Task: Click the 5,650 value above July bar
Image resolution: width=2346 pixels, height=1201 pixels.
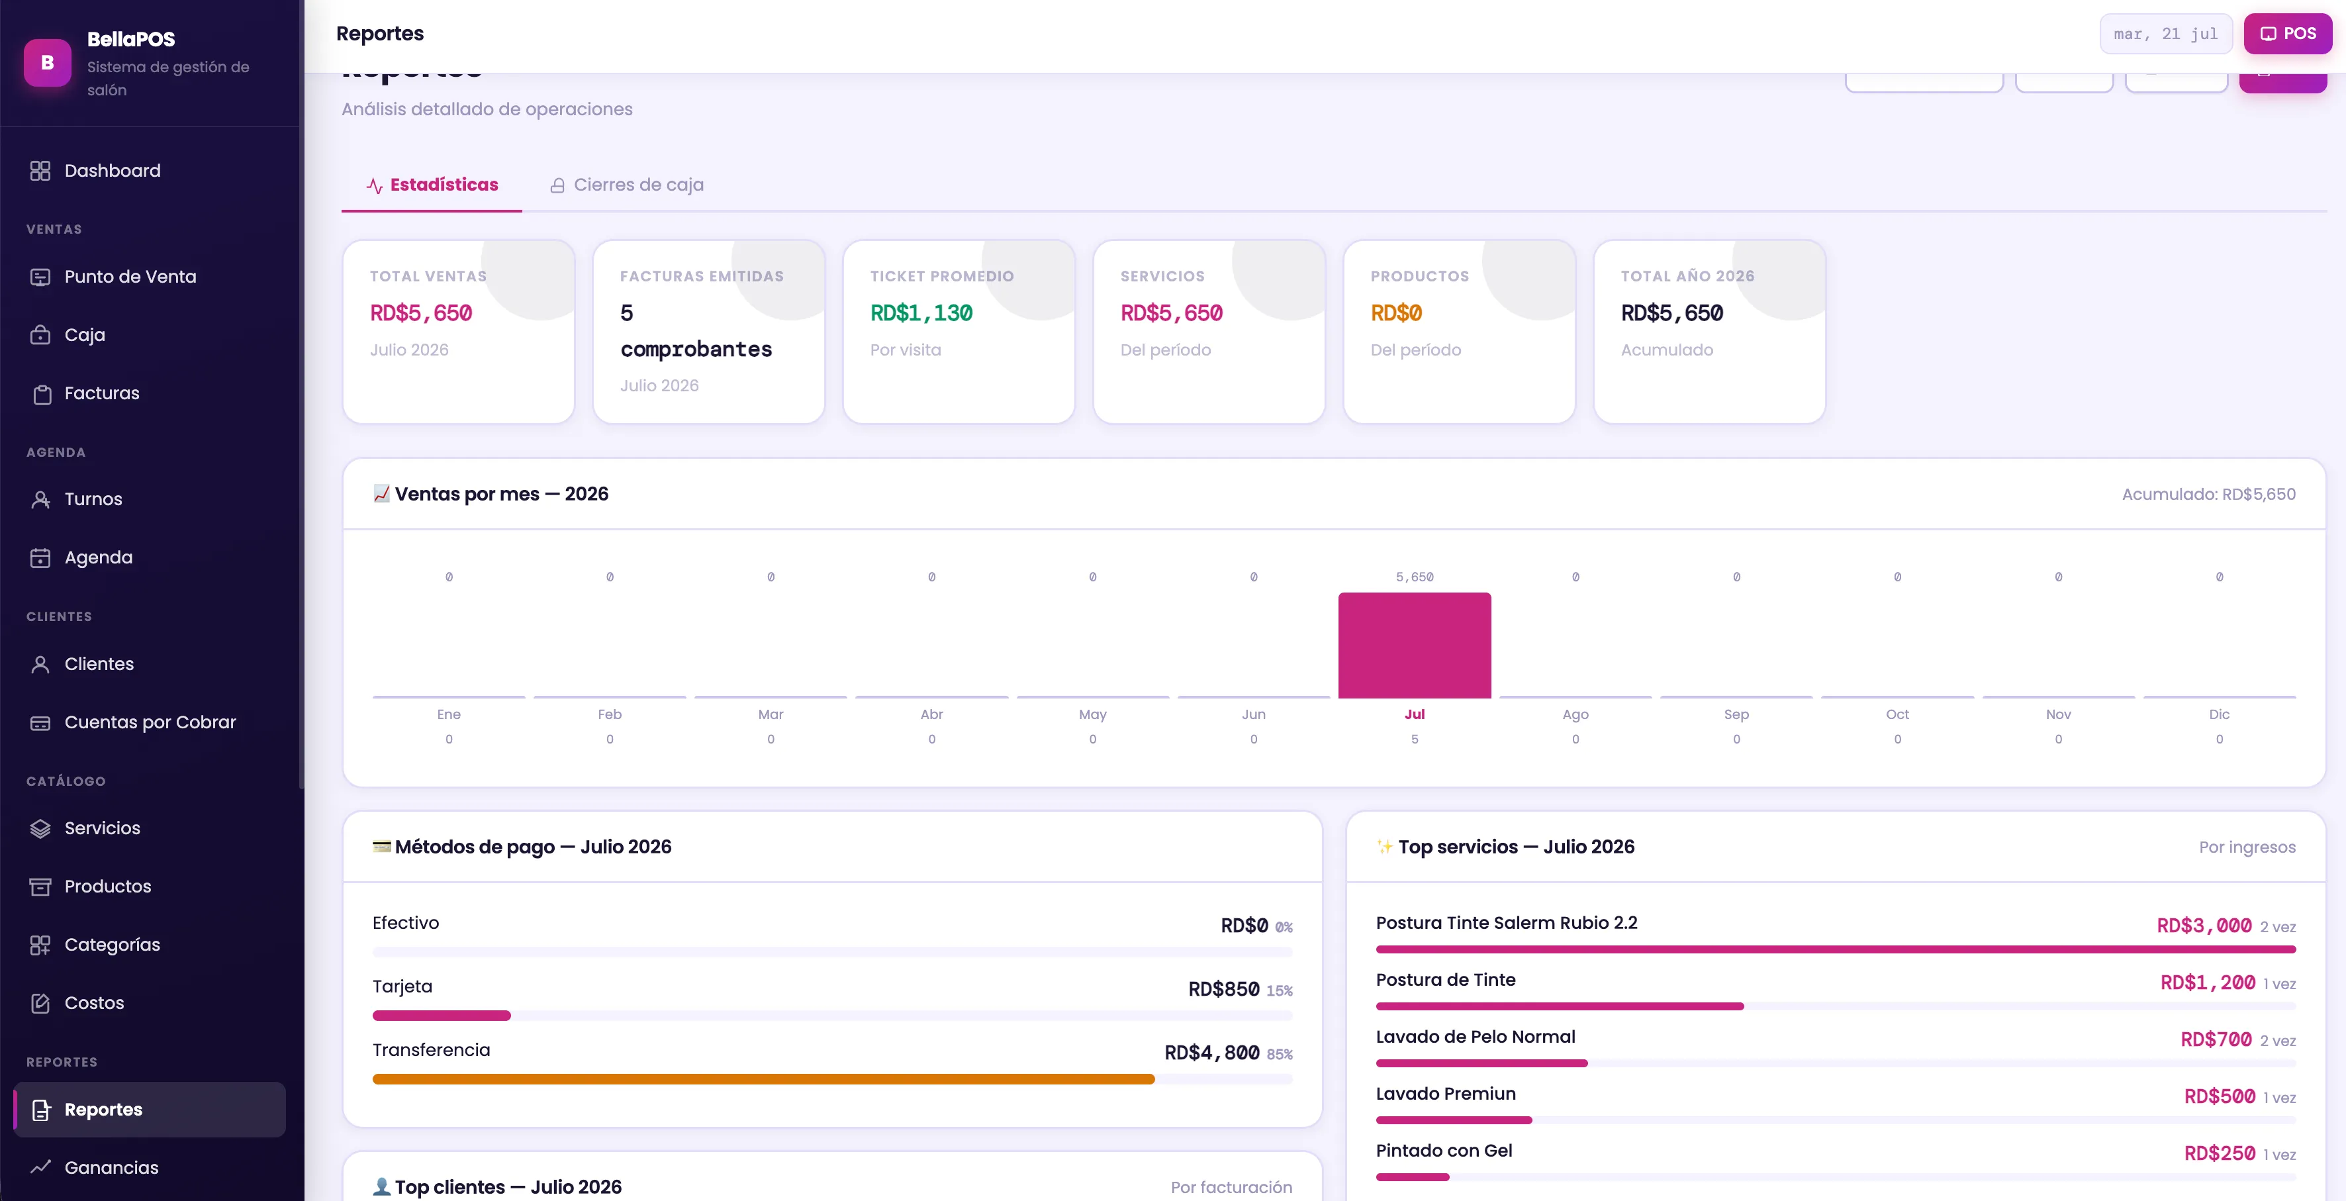Action: [1415, 577]
